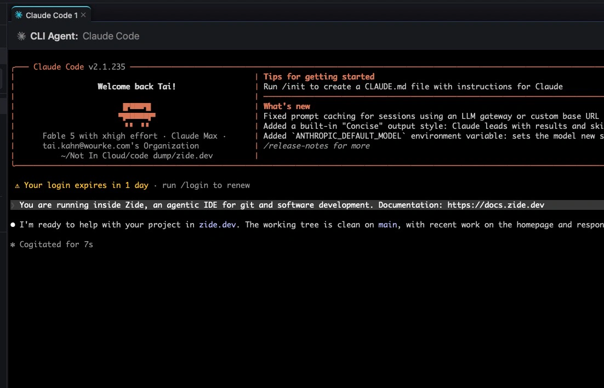Click the Cogitated for 7s status line
The width and height of the screenshot is (604, 388).
click(56, 244)
